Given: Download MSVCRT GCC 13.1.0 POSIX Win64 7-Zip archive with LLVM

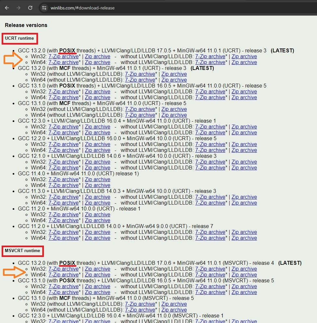Looking at the screenshot, I should tap(64, 292).
